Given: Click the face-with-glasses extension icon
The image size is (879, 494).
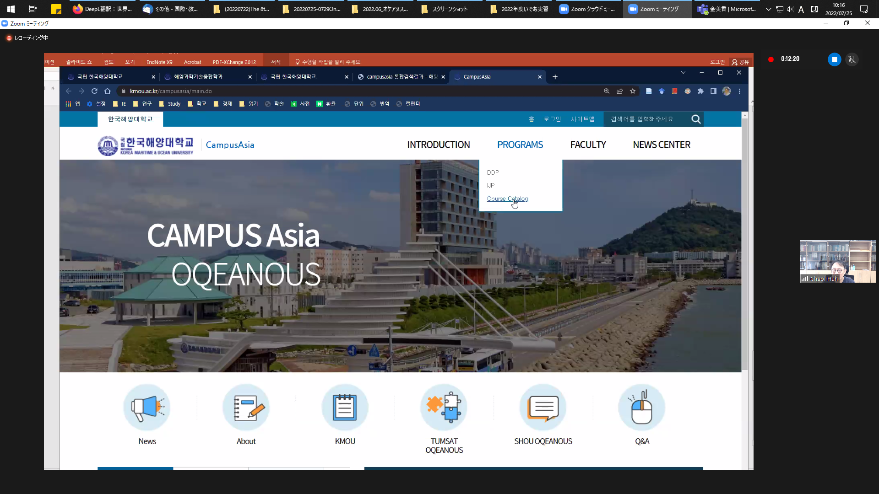Looking at the screenshot, I should click(688, 91).
